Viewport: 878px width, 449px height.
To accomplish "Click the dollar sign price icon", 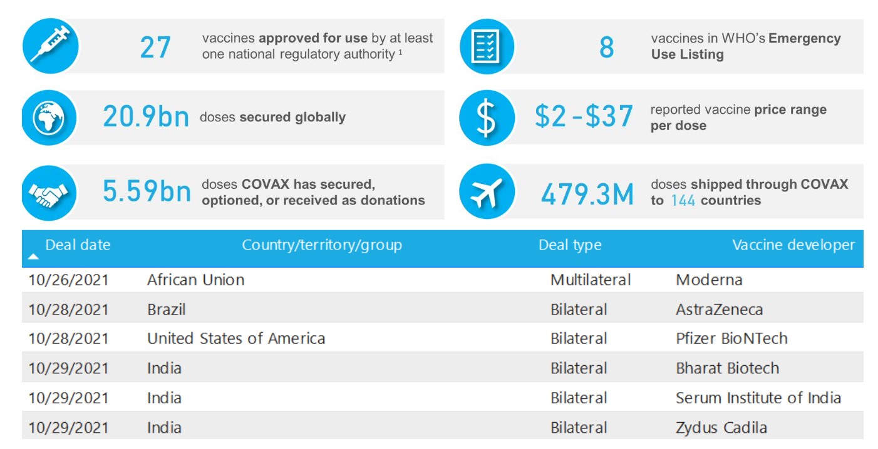I will point(487,118).
